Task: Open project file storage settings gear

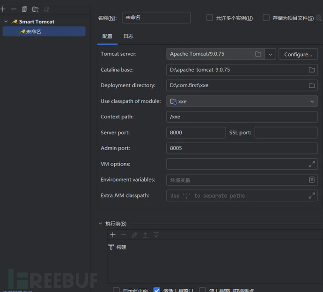Action: click(x=319, y=18)
